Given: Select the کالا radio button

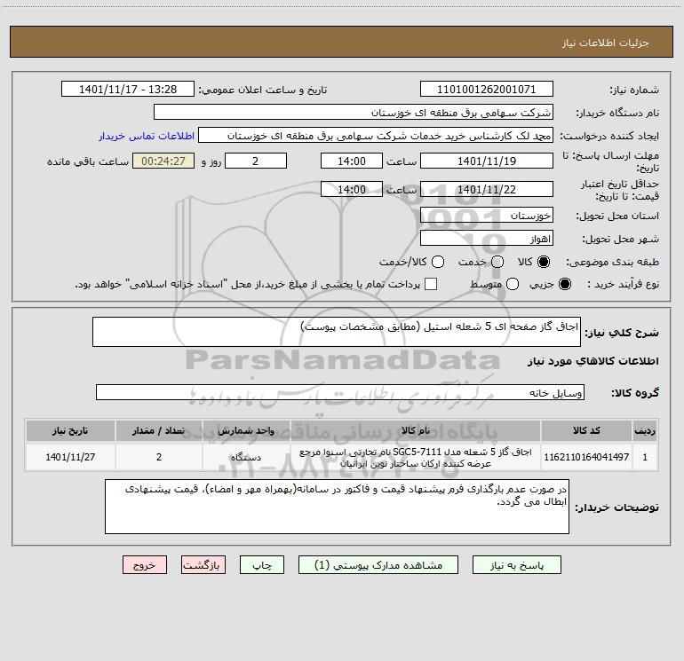Looking at the screenshot, I should (544, 262).
